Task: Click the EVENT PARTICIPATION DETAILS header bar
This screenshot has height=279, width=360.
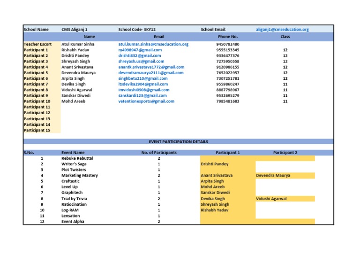Action: [178, 141]
